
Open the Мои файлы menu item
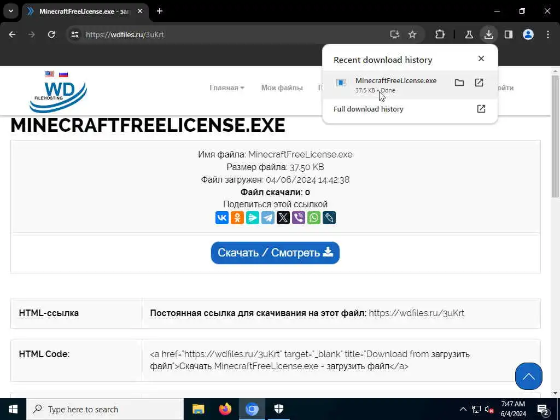point(282,88)
